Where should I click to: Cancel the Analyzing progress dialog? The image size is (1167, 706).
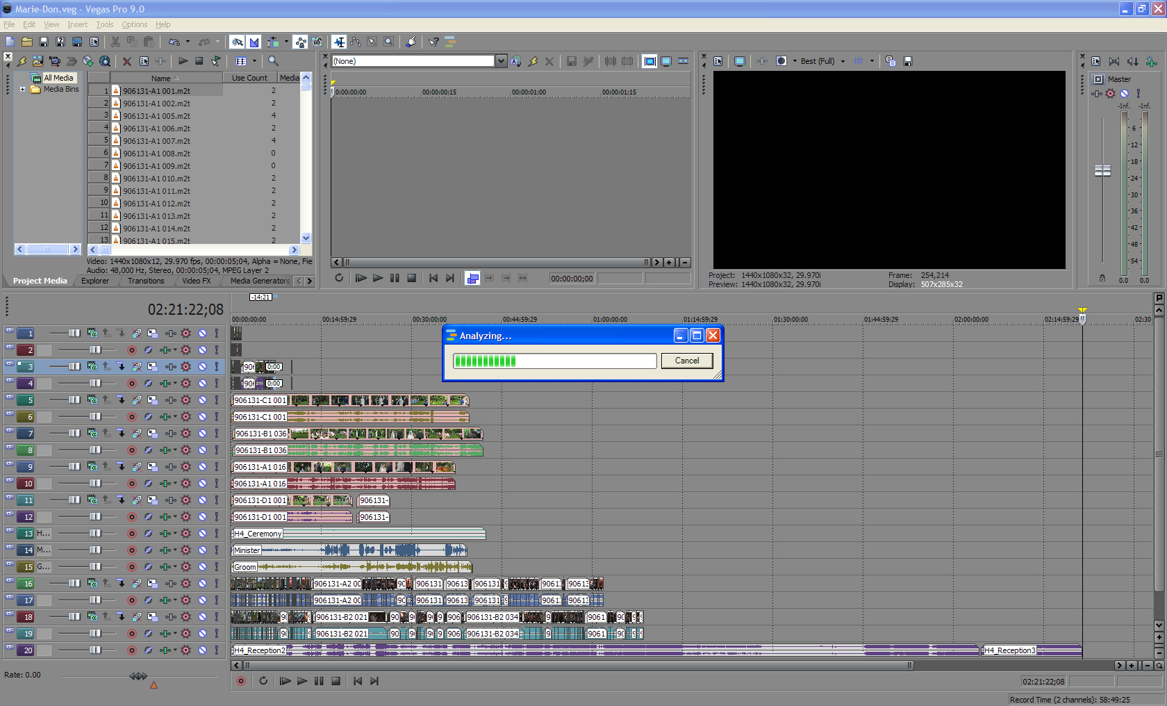coord(686,361)
